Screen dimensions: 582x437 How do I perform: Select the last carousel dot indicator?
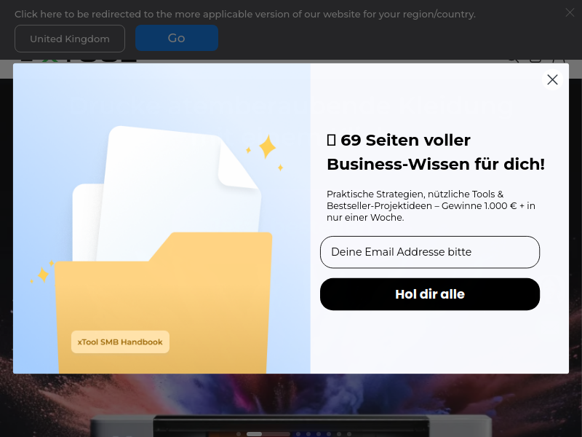(x=349, y=434)
